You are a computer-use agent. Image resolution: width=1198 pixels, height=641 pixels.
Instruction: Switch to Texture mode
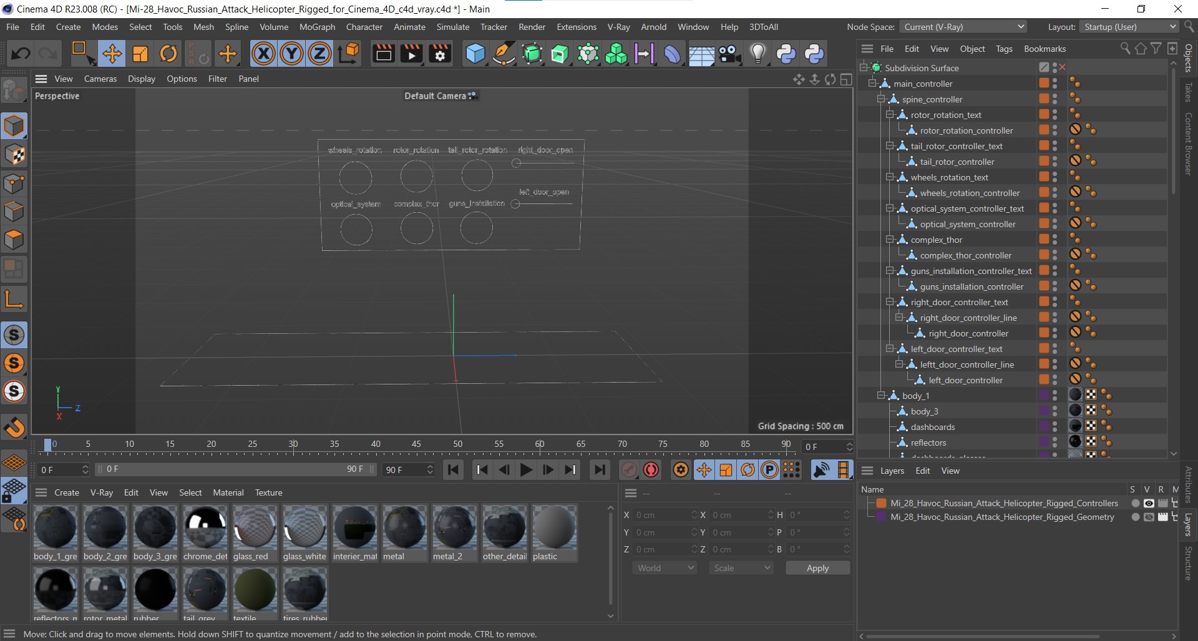[x=14, y=155]
